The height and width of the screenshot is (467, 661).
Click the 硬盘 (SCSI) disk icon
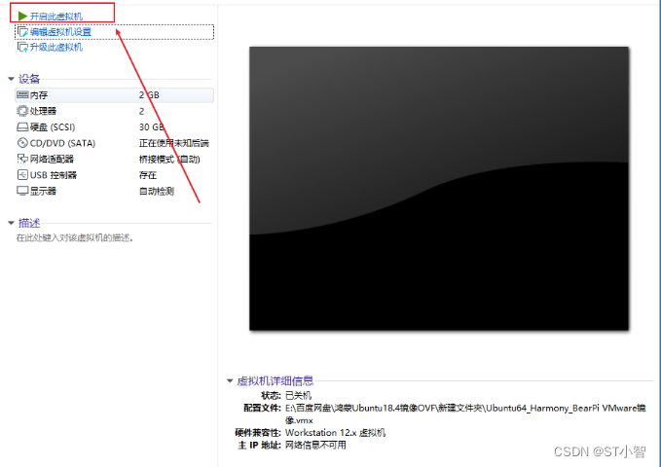(x=22, y=126)
